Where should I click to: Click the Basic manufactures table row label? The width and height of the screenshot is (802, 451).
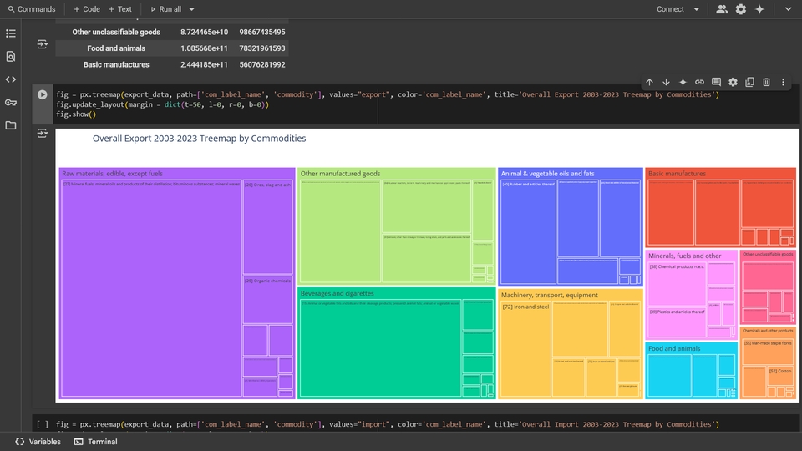[x=116, y=64]
